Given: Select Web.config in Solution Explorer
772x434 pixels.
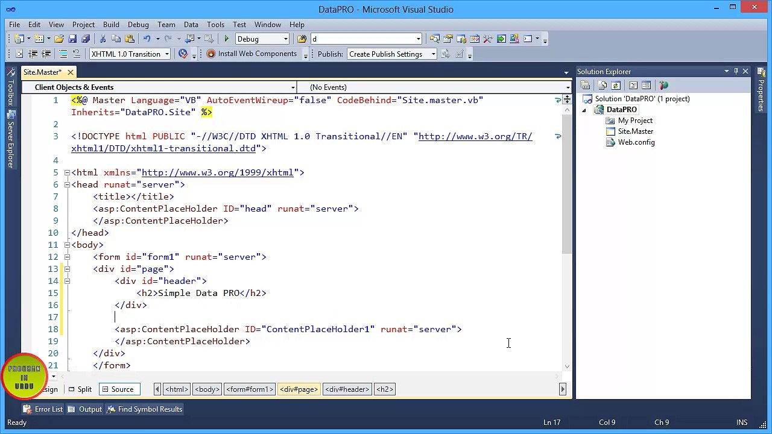Looking at the screenshot, I should pos(636,142).
